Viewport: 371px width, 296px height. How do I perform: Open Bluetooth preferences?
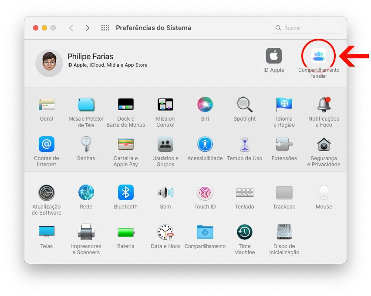click(x=126, y=192)
